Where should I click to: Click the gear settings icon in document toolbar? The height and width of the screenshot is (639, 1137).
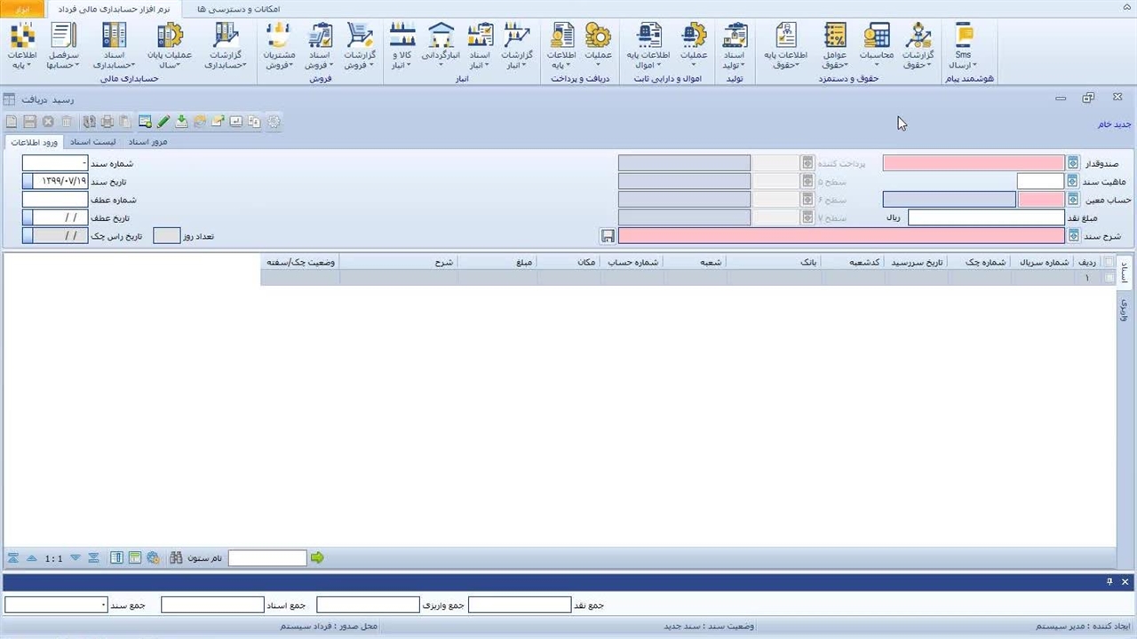coord(274,122)
